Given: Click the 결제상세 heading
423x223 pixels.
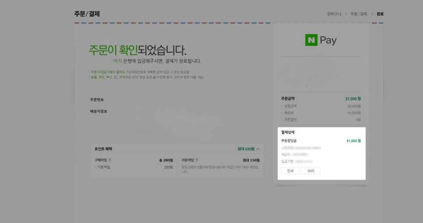Looking at the screenshot, I should click(x=288, y=132).
